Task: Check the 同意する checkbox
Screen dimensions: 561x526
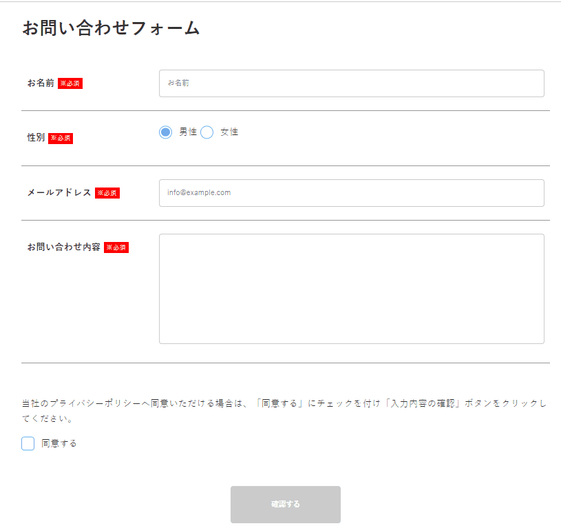Action: [x=28, y=443]
